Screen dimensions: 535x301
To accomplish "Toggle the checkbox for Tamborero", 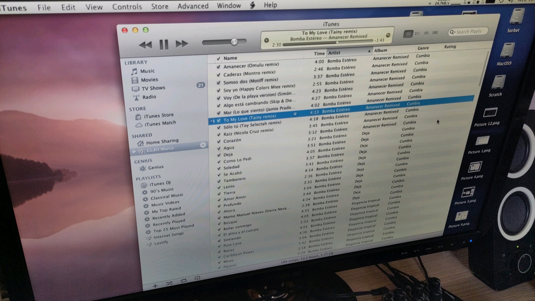I will point(219,181).
